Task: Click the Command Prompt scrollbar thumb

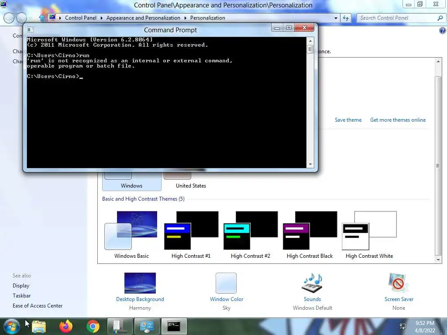Action: [x=310, y=49]
